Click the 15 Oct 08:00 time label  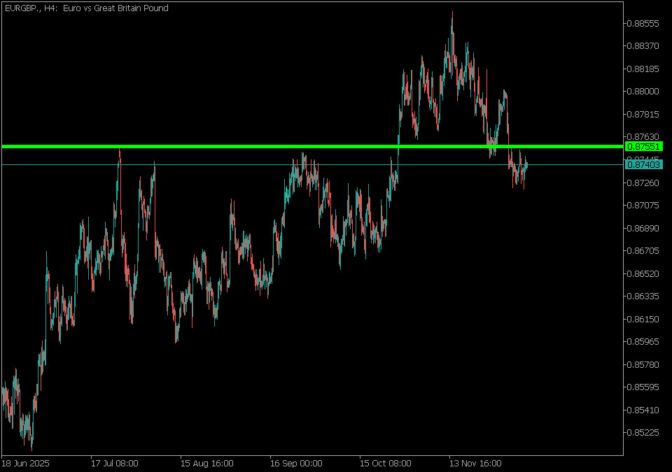(386, 463)
